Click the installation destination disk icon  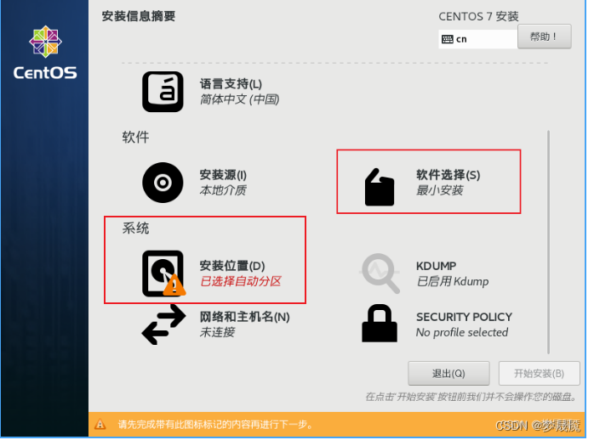[x=163, y=274]
